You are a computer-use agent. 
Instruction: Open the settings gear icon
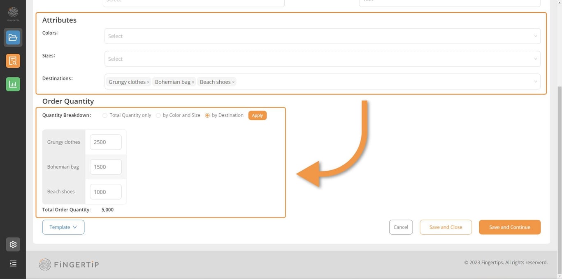click(x=13, y=245)
